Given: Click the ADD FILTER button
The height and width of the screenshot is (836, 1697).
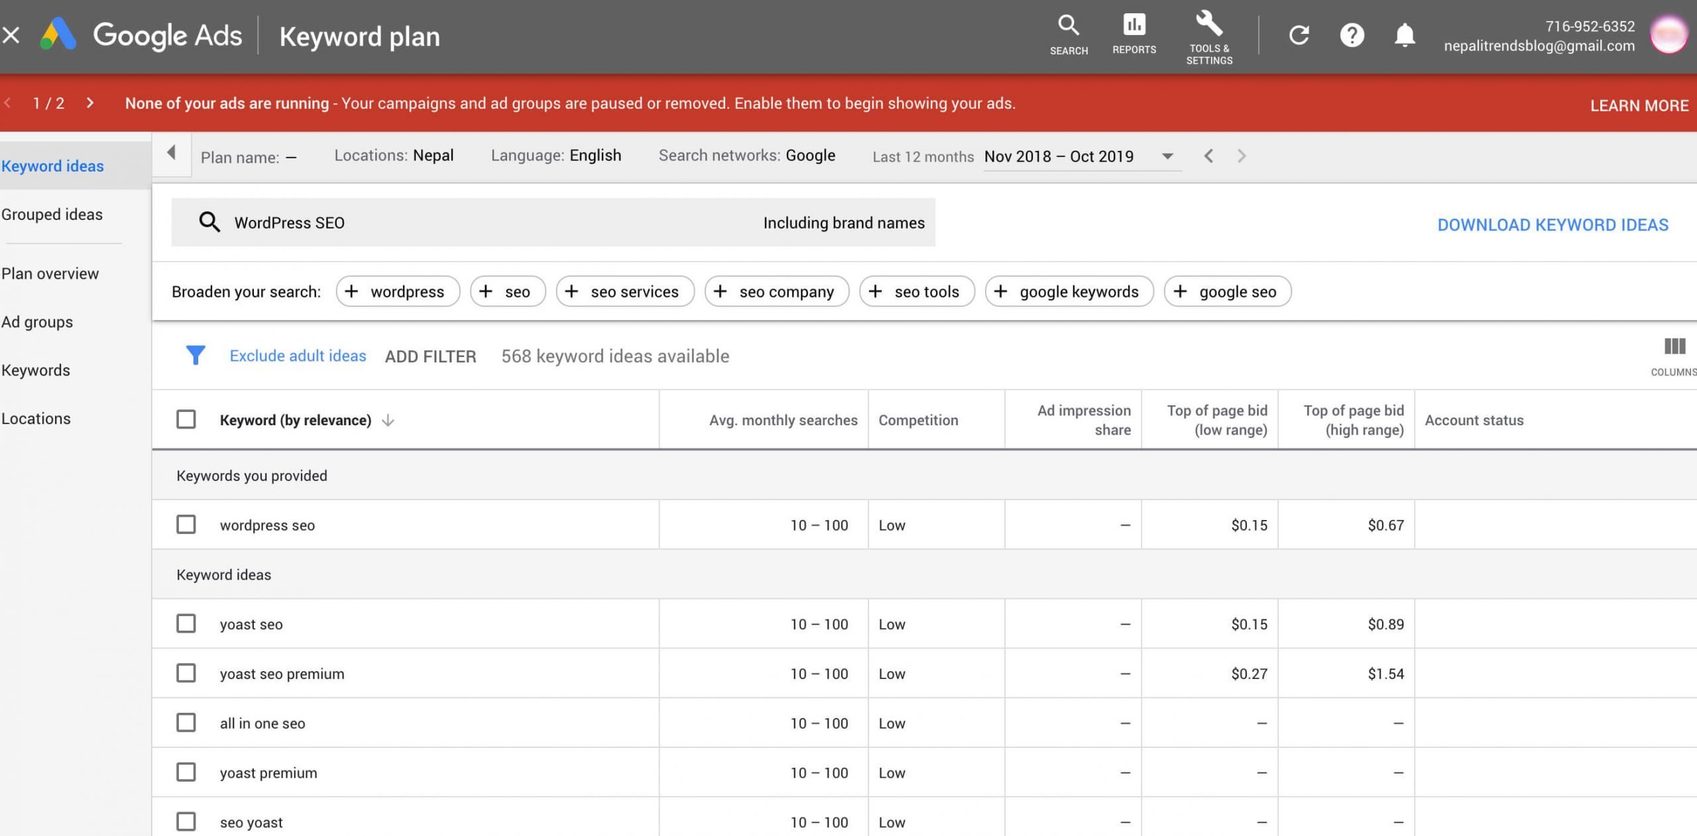Looking at the screenshot, I should pyautogui.click(x=430, y=354).
